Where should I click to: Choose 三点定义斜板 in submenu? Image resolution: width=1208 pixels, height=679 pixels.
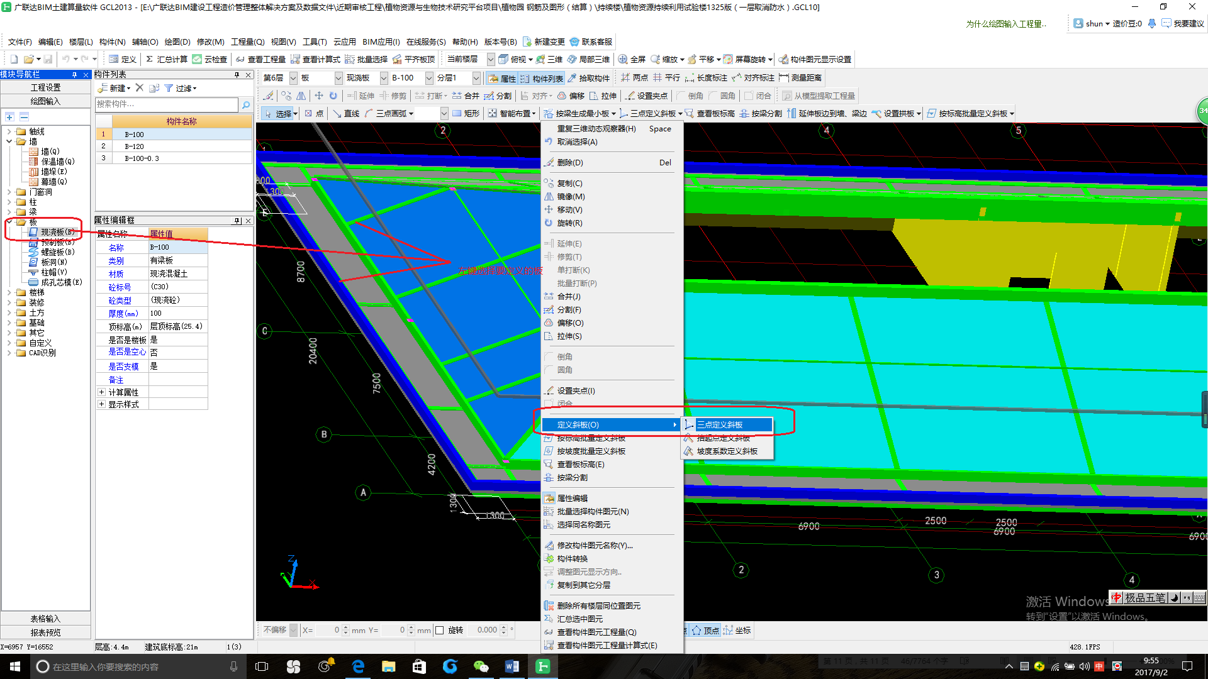727,425
